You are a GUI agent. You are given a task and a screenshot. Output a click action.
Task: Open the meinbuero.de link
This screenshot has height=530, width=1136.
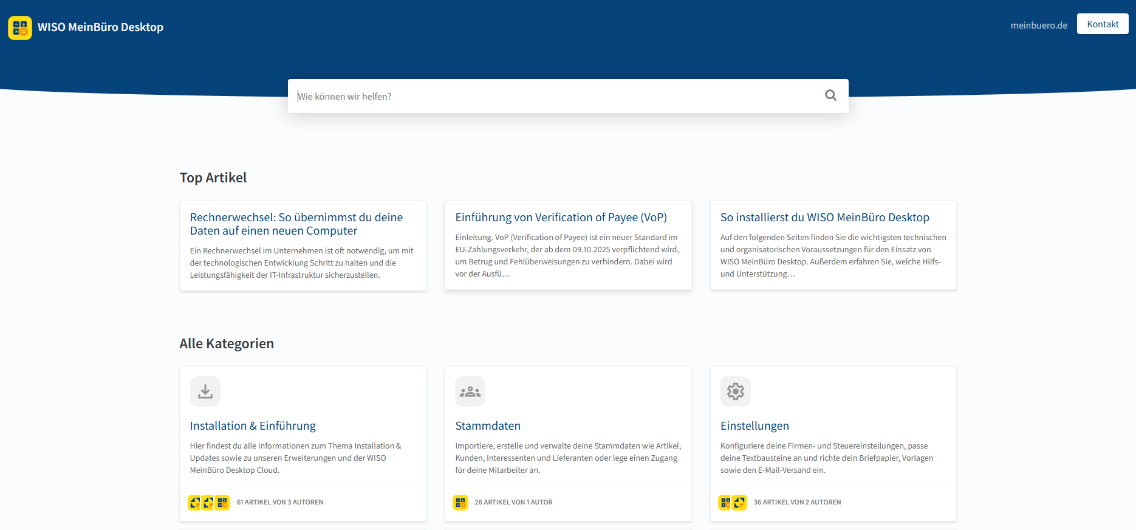pos(1039,25)
